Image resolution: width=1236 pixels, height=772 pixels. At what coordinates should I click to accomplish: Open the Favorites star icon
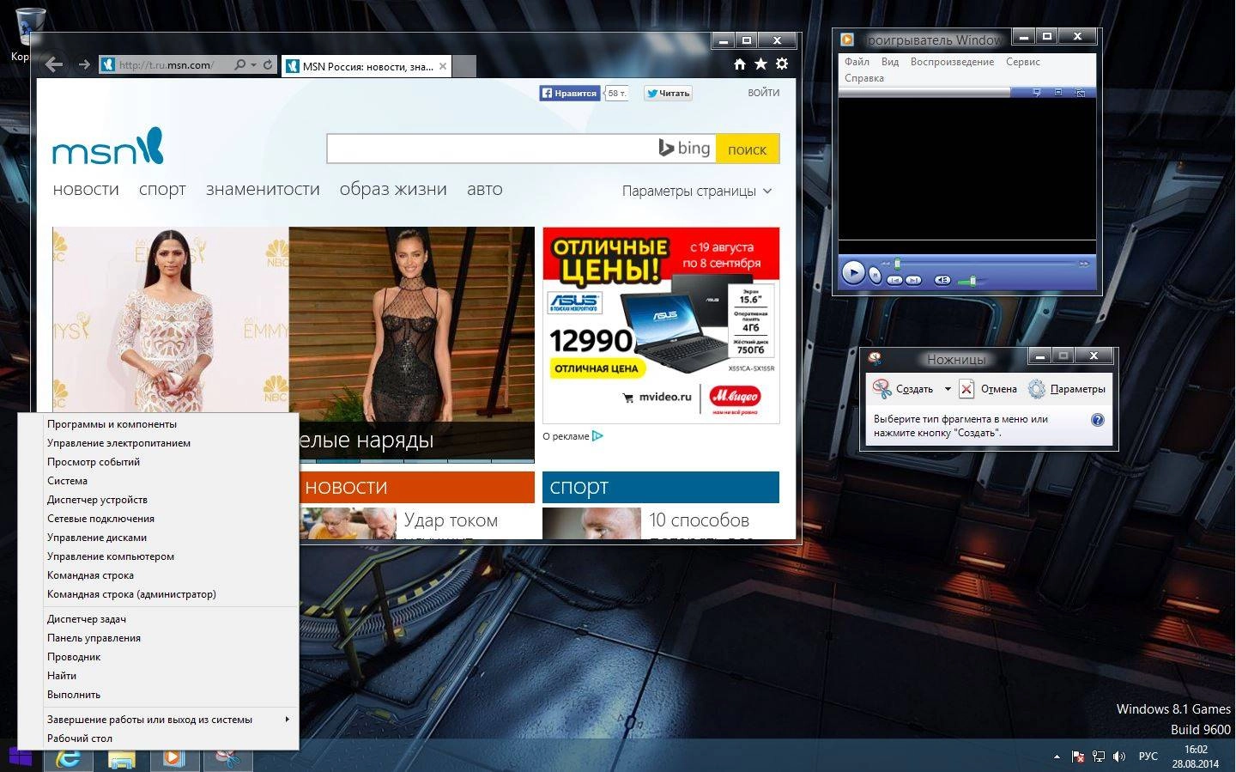pos(760,64)
